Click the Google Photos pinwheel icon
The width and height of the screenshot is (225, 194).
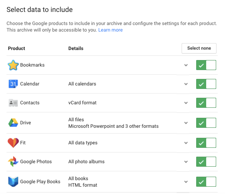(x=13, y=162)
